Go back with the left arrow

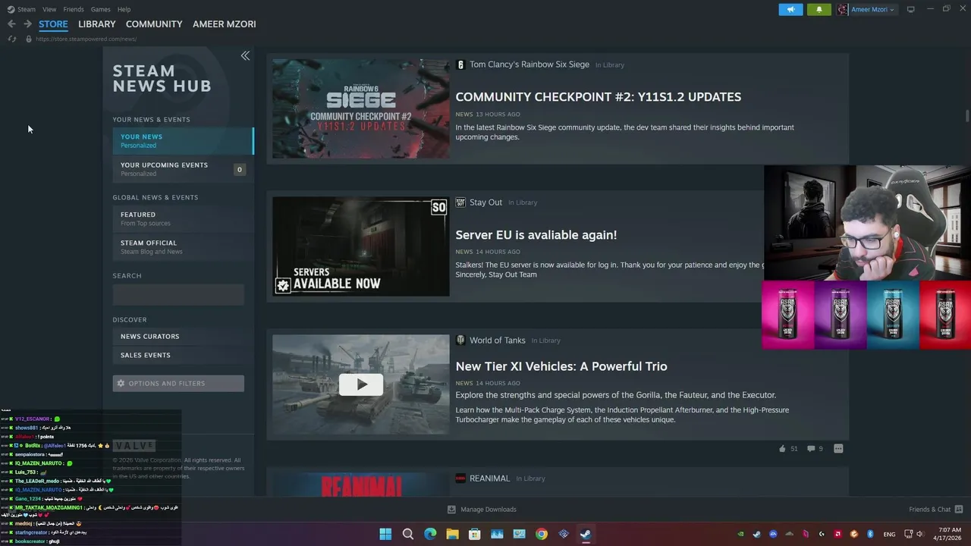click(11, 24)
